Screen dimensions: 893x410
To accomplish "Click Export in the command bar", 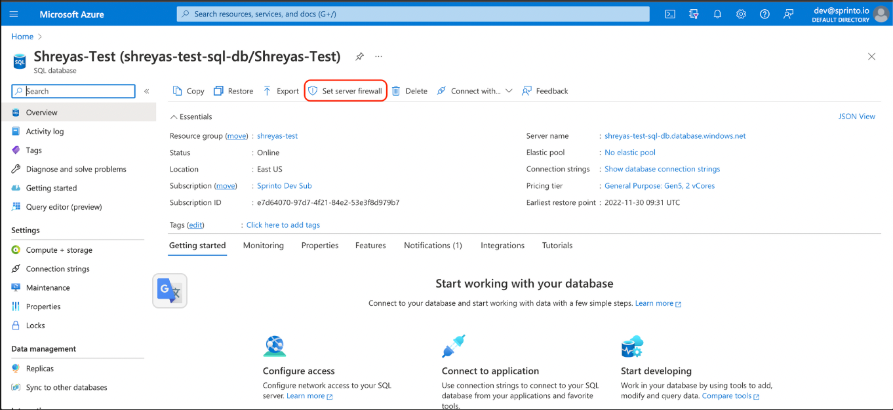I will tap(281, 91).
